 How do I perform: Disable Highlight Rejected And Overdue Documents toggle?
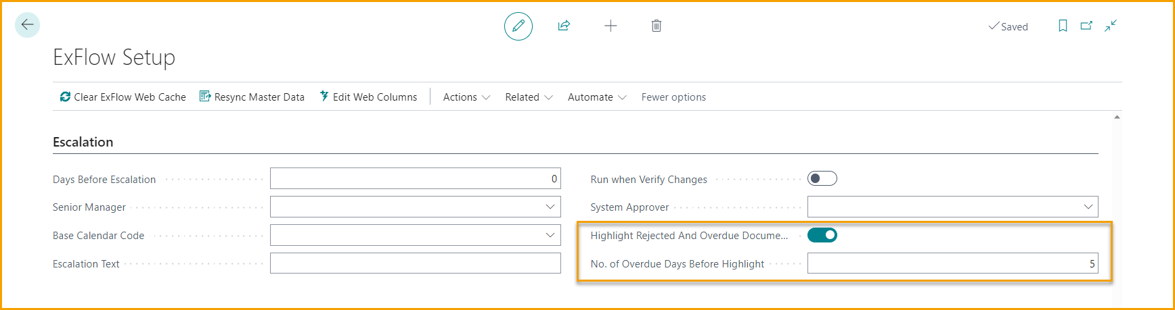pos(822,235)
